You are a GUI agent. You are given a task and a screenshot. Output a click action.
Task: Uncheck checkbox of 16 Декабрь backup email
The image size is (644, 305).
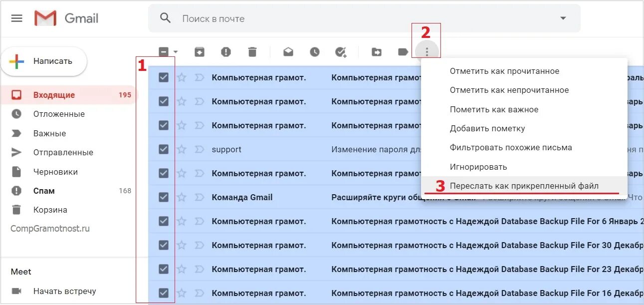pyautogui.click(x=164, y=293)
